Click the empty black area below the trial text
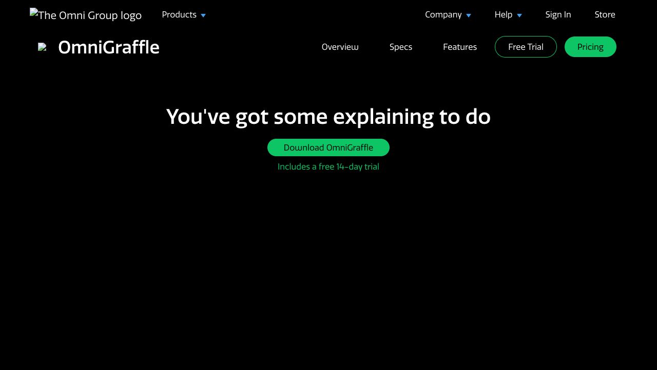This screenshot has width=657, height=370. (328, 267)
